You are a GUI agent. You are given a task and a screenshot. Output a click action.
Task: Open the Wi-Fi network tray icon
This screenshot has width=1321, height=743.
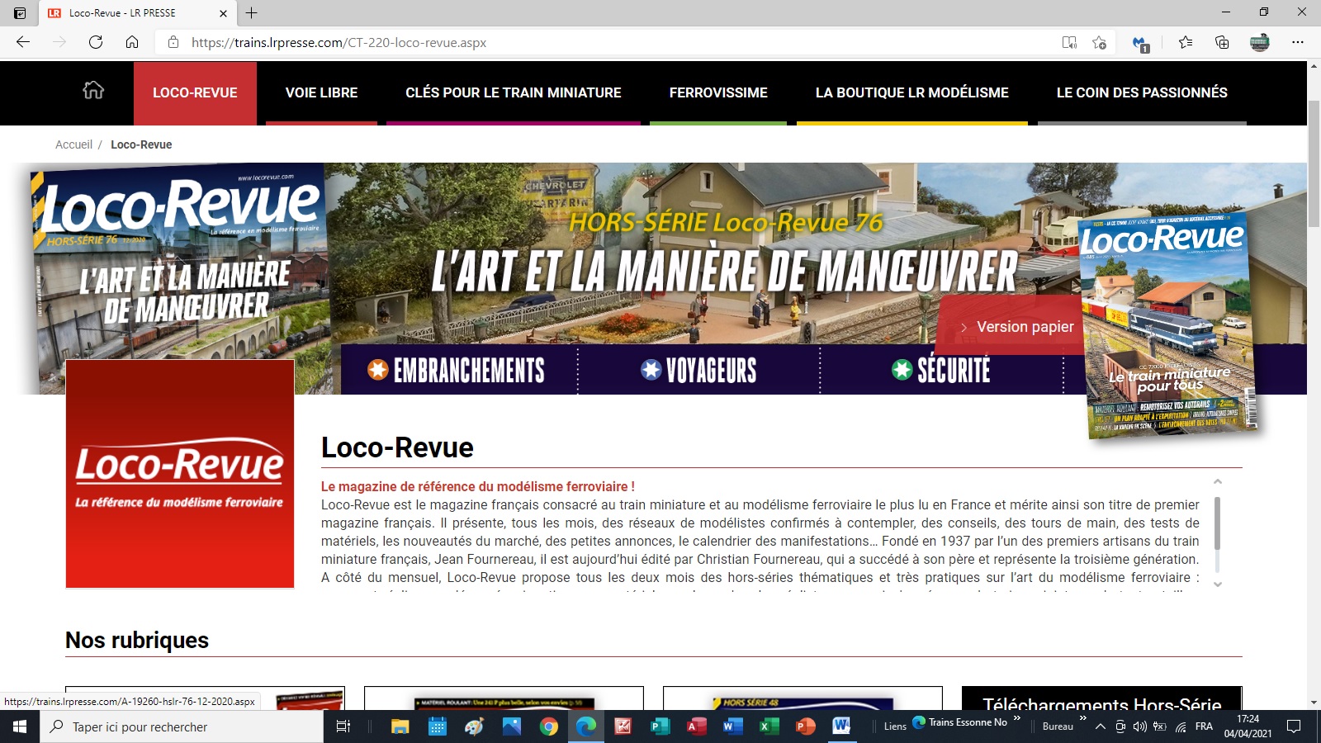tap(1181, 726)
